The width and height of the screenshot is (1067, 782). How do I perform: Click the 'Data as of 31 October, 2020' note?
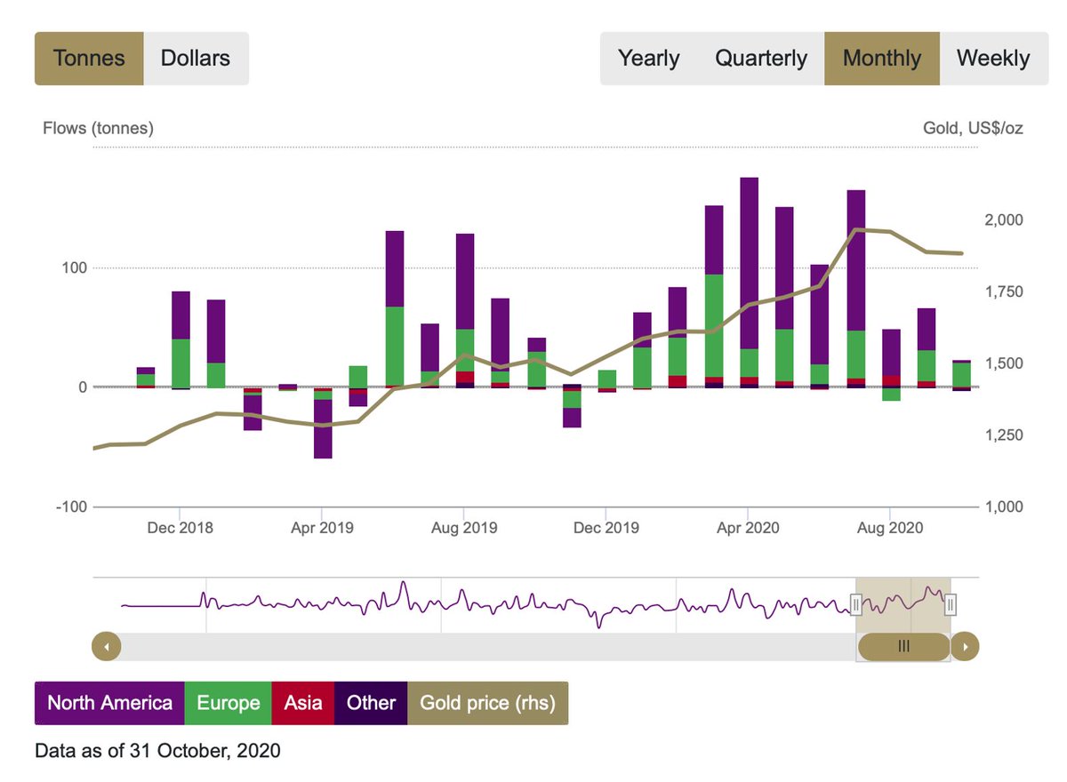point(157,751)
